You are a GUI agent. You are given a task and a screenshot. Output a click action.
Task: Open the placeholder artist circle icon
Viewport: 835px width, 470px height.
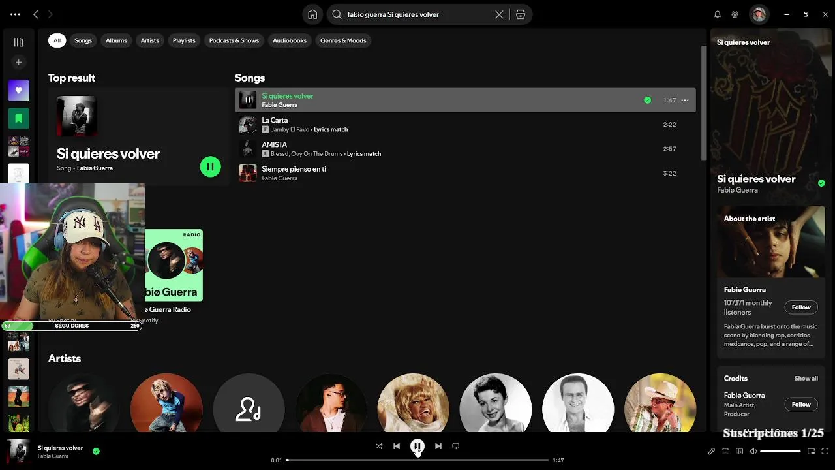(249, 403)
